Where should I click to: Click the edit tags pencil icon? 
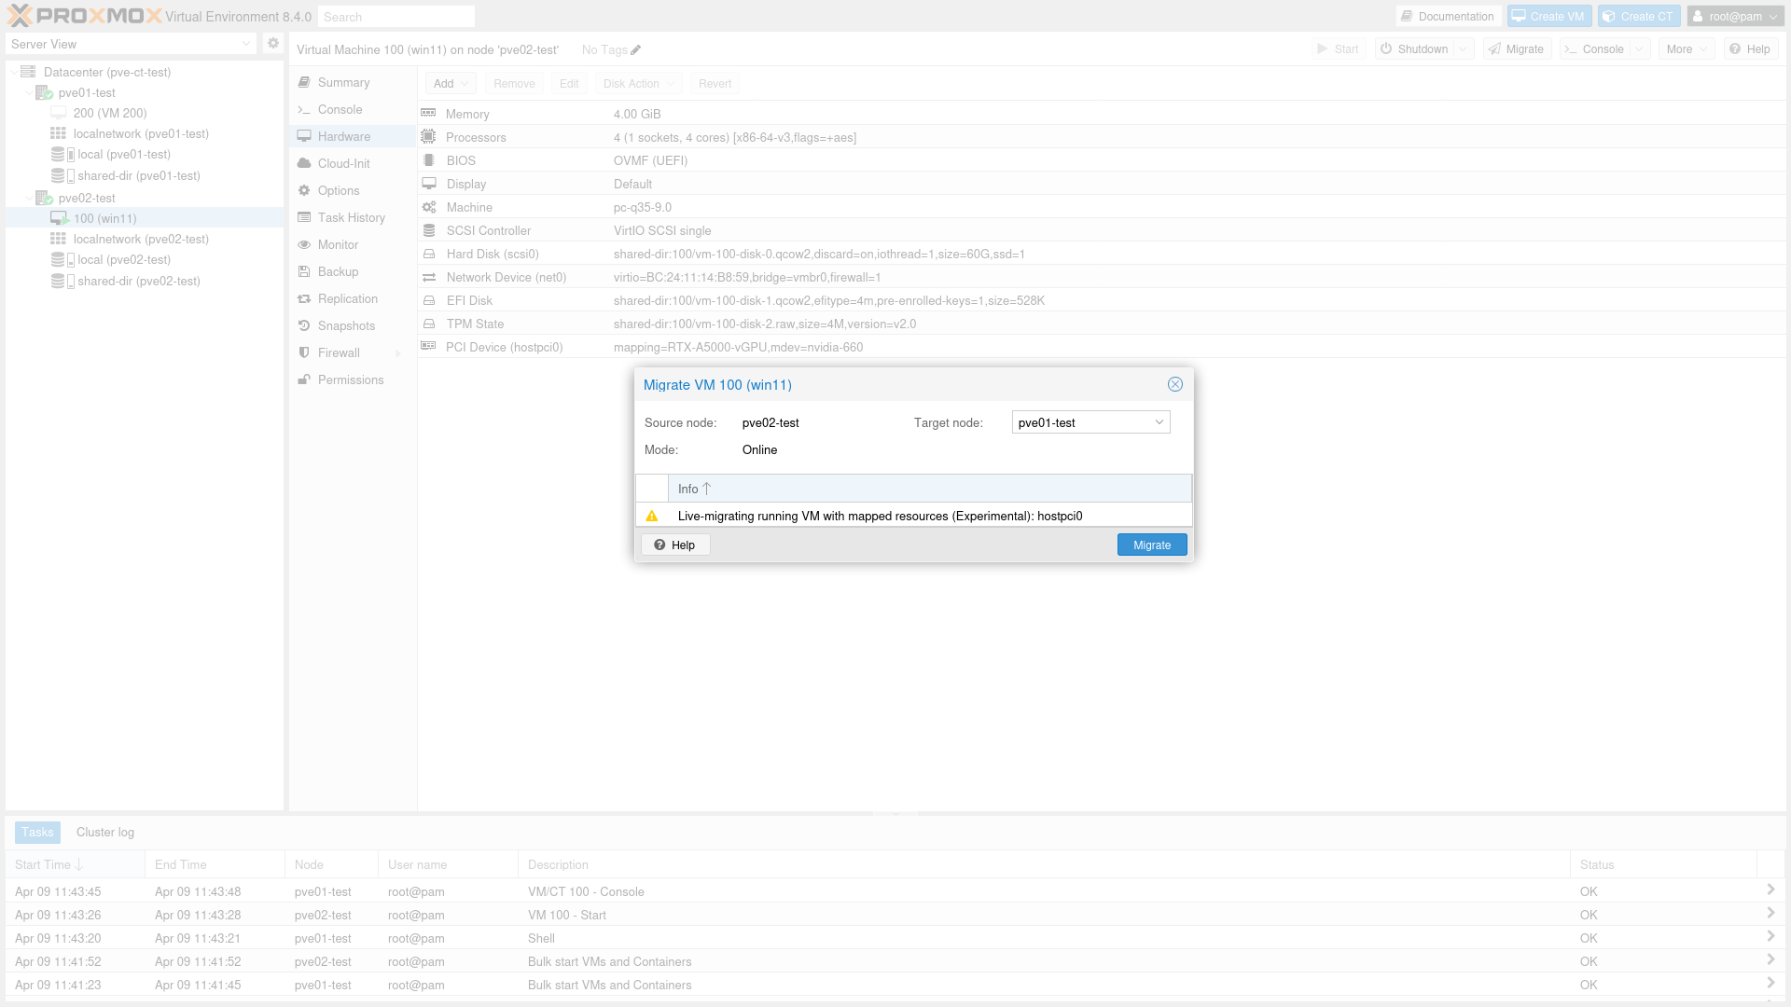[635, 50]
